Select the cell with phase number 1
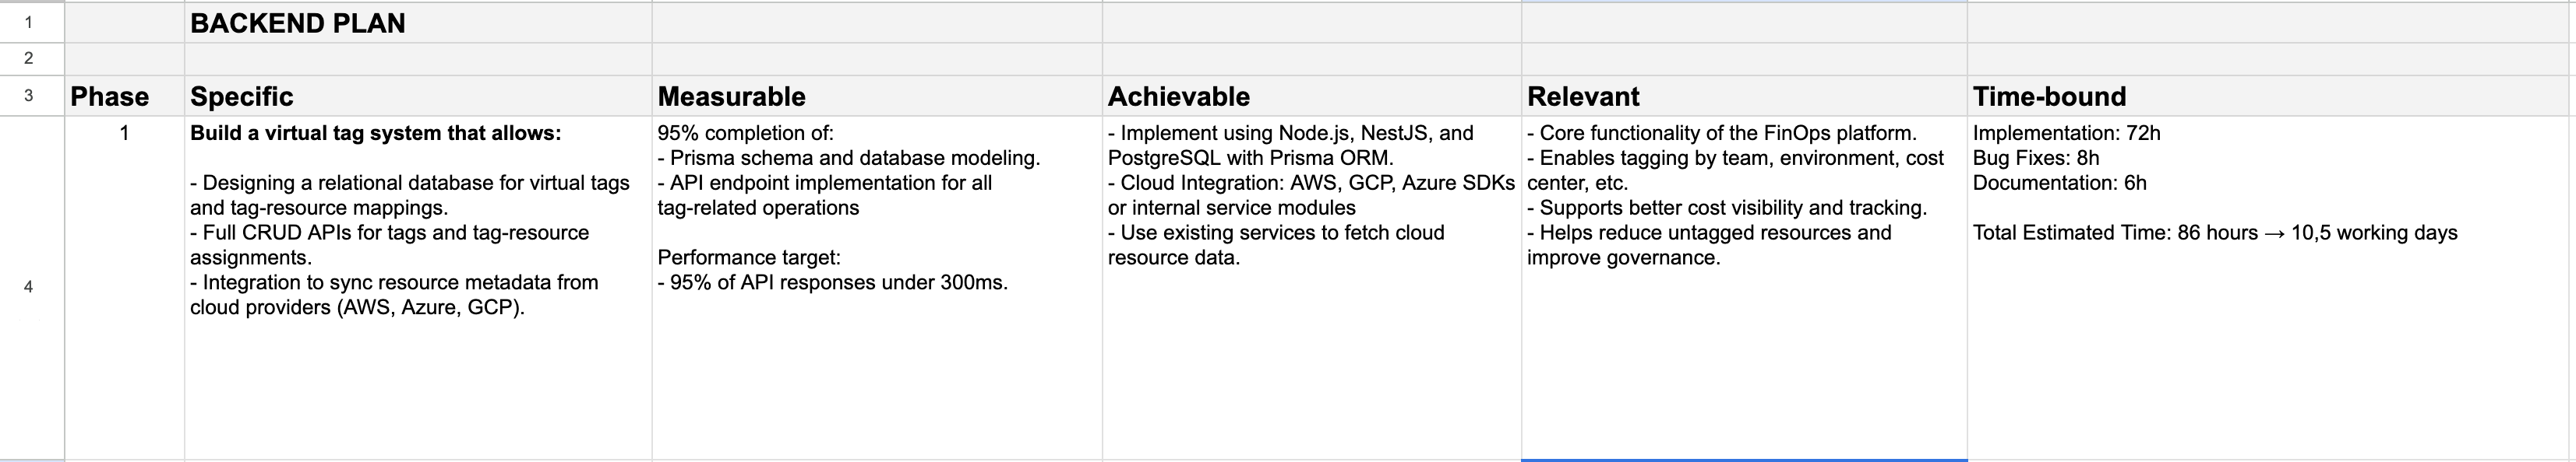This screenshot has height=462, width=2576. click(x=124, y=287)
